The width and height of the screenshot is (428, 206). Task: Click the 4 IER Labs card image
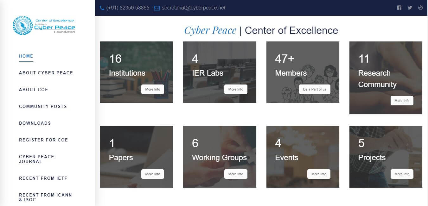tap(220, 72)
